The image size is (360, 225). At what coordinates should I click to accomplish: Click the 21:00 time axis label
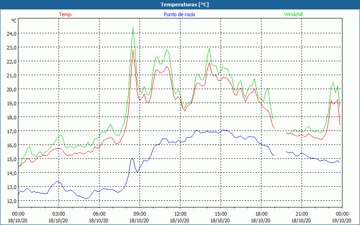(301, 214)
